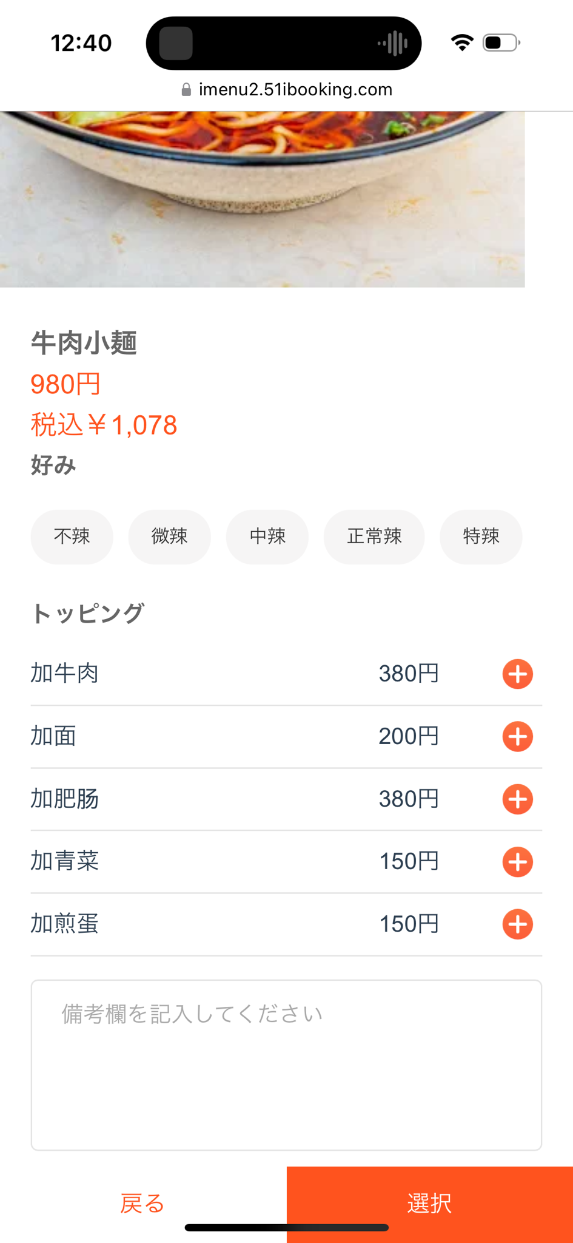
Task: Tap the imenu2.51ibooking.com address bar
Action: tap(287, 90)
